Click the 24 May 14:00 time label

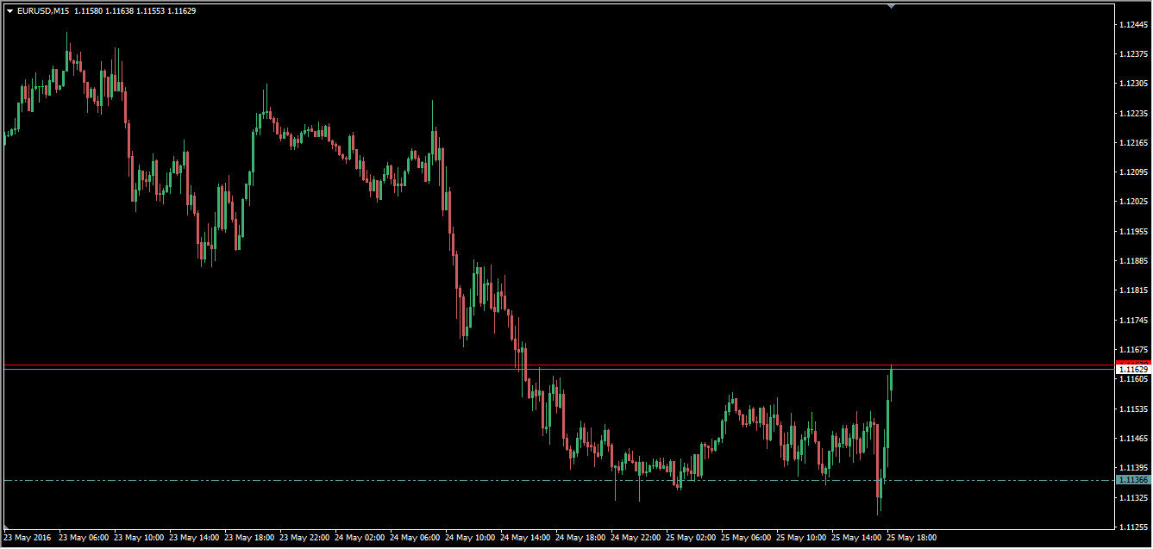pyautogui.click(x=526, y=538)
